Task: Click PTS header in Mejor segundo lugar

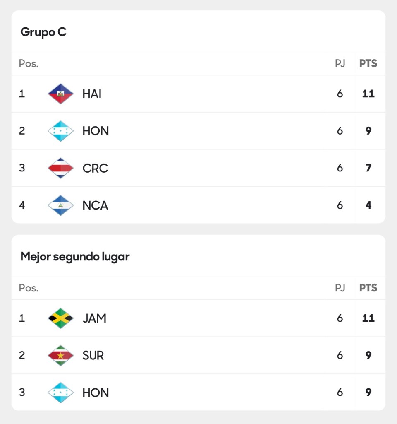Action: coord(368,288)
